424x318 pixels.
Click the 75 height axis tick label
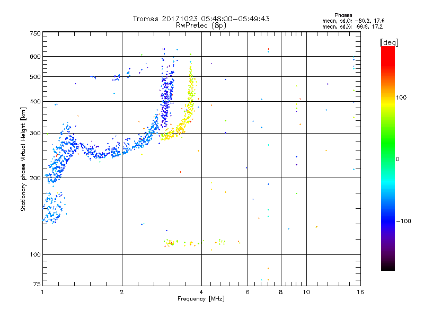click(37, 284)
